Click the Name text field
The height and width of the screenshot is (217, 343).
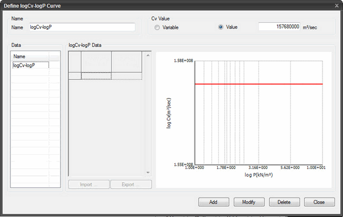tap(82, 27)
